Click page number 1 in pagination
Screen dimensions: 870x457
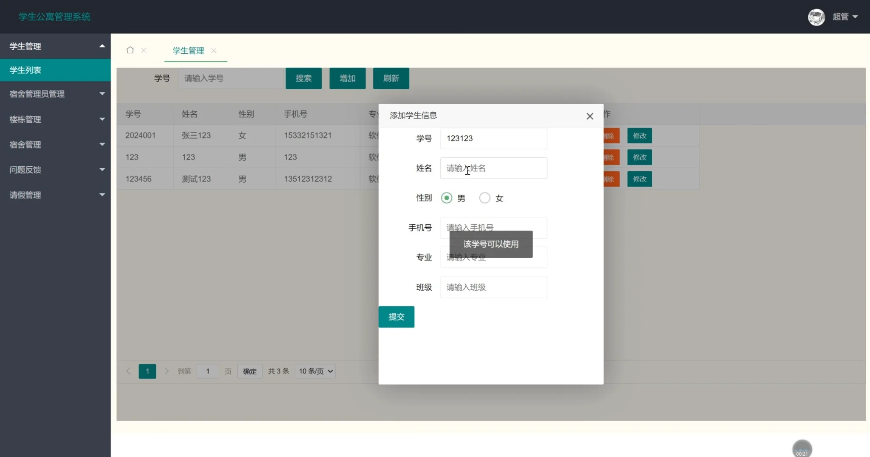coord(147,371)
